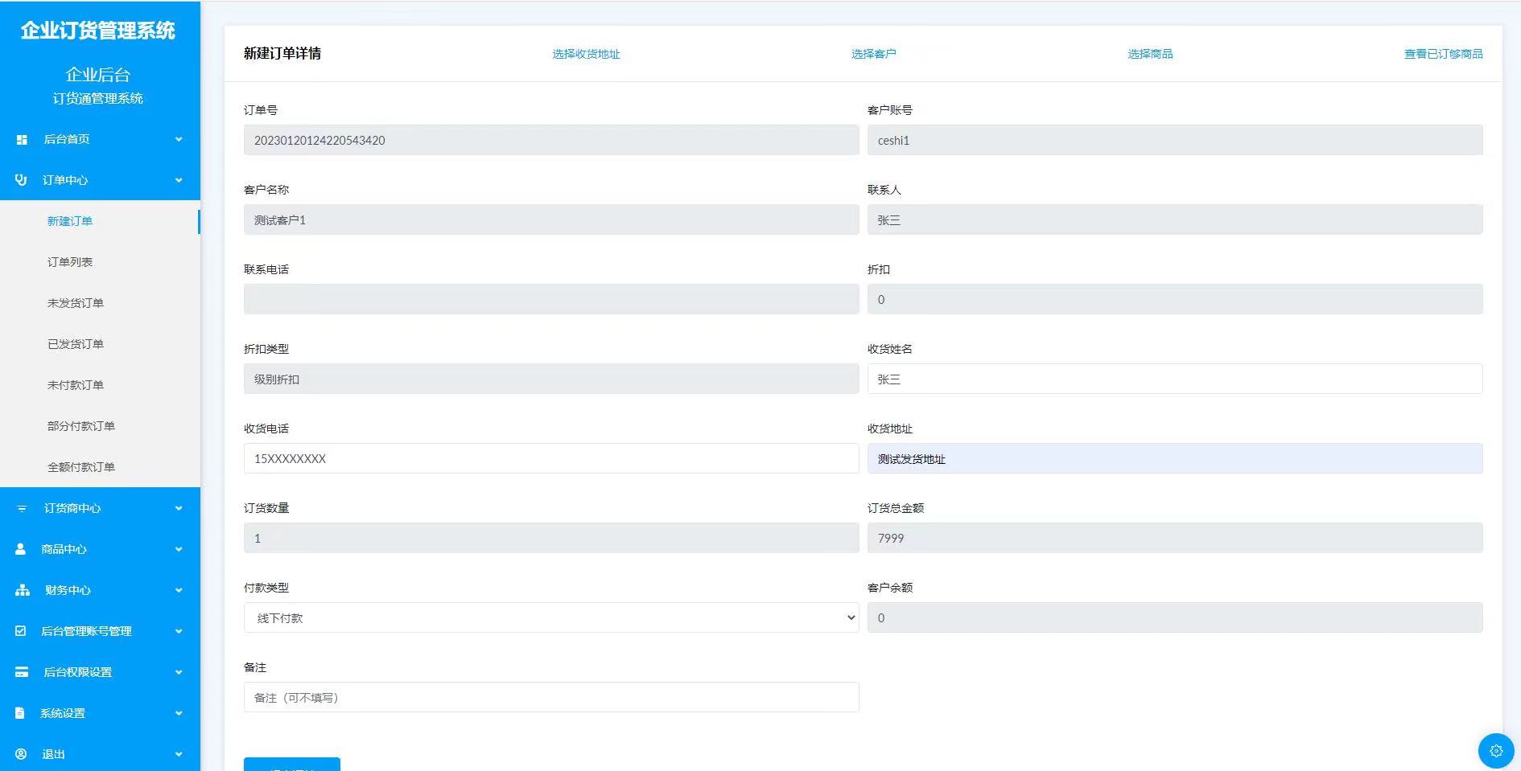Click the 订货商中心 sidebar icon
The image size is (1521, 771).
click(x=22, y=508)
